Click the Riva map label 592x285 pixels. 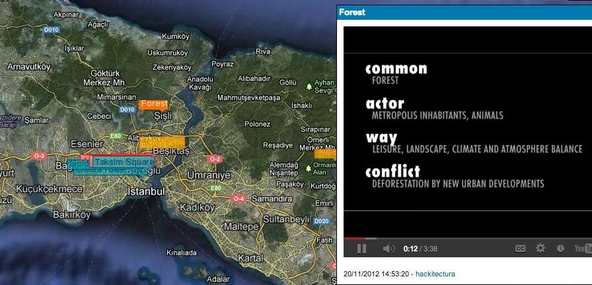(x=263, y=51)
